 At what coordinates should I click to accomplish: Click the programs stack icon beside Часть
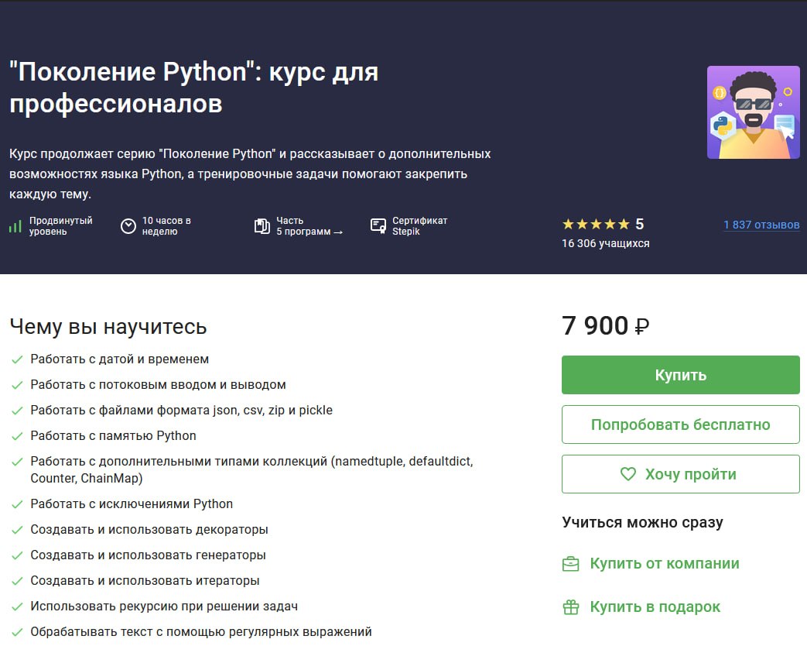tap(262, 226)
